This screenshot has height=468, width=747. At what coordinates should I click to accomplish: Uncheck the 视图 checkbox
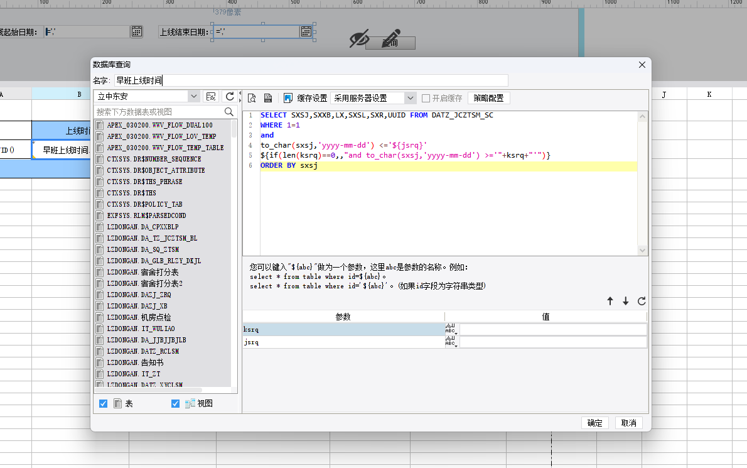175,403
